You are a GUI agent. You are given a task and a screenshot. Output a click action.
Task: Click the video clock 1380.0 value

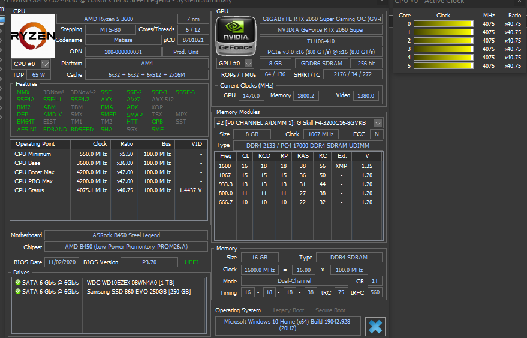click(366, 95)
